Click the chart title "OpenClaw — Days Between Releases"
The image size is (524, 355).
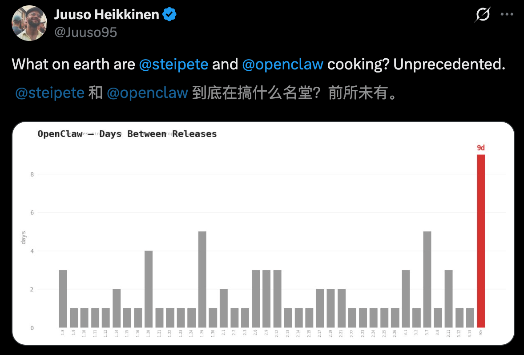(127, 134)
